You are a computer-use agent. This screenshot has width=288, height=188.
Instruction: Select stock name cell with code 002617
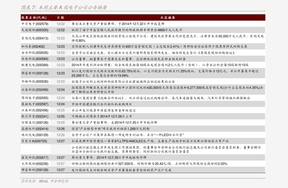click(x=35, y=158)
